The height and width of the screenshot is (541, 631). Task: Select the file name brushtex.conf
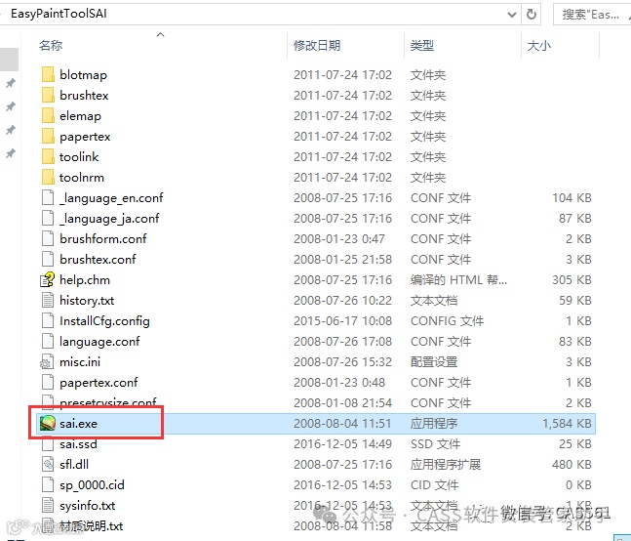(x=98, y=260)
